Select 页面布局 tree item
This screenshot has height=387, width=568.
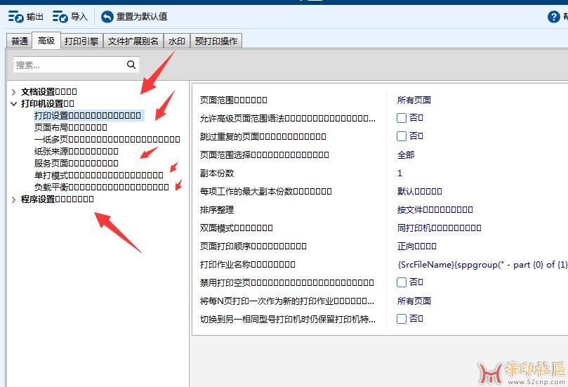pyautogui.click(x=71, y=128)
